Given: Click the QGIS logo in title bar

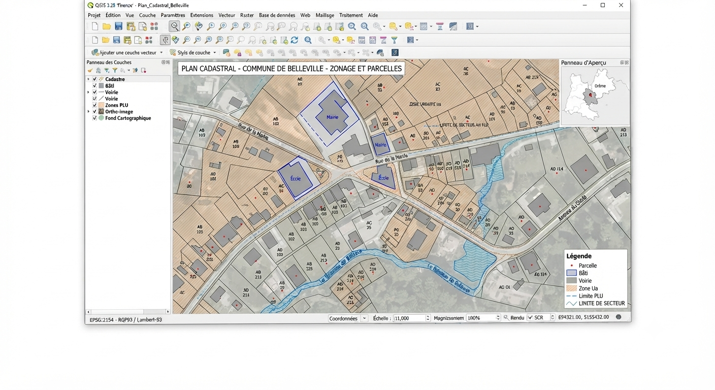Looking at the screenshot, I should pos(90,5).
